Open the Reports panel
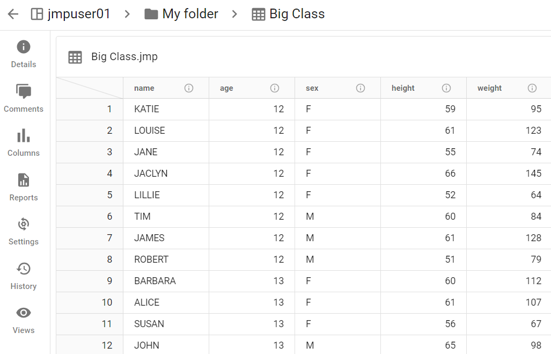 (23, 187)
